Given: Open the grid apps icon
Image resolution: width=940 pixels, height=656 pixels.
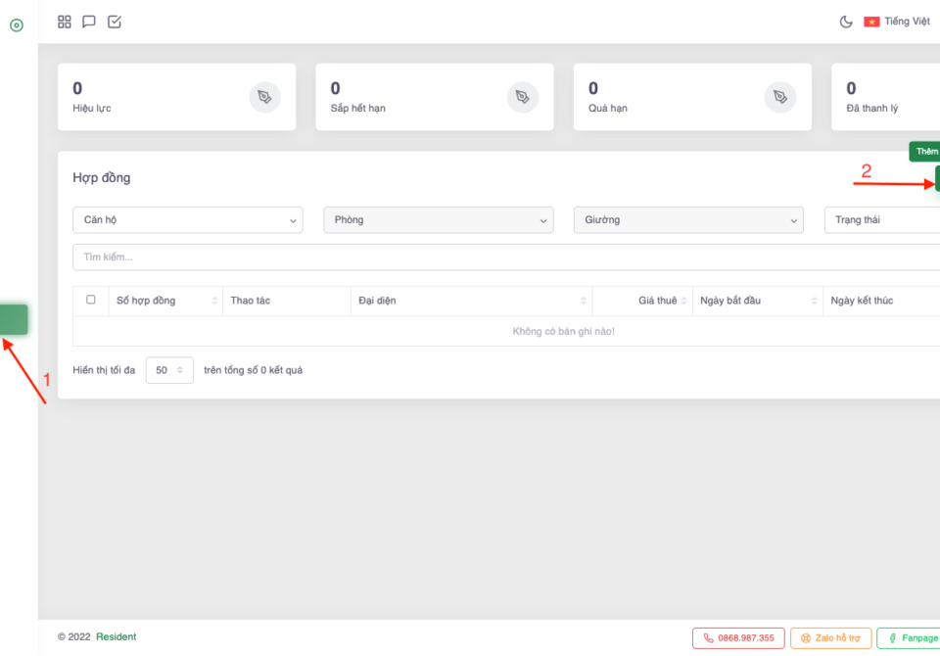Looking at the screenshot, I should (x=65, y=22).
